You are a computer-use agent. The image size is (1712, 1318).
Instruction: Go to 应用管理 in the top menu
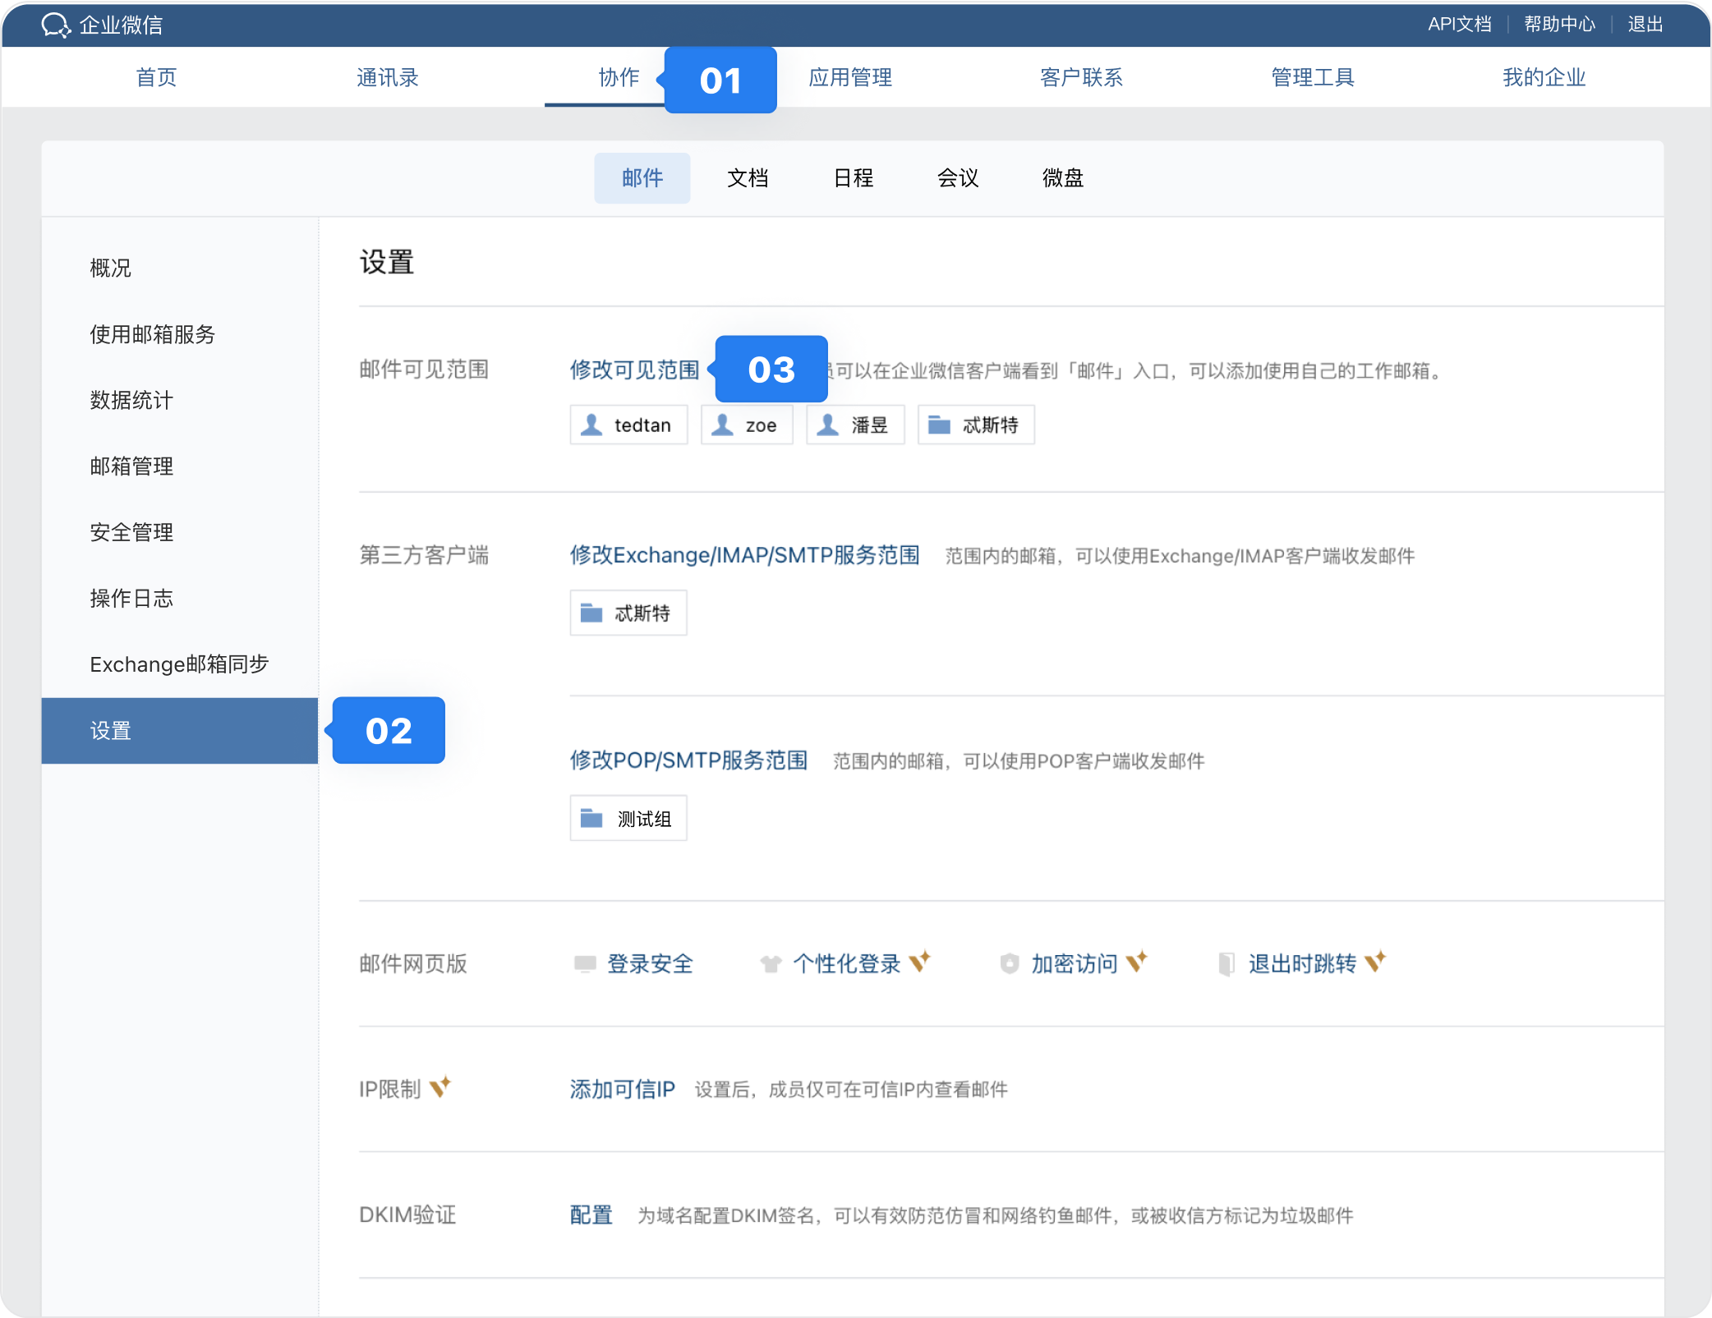click(849, 77)
